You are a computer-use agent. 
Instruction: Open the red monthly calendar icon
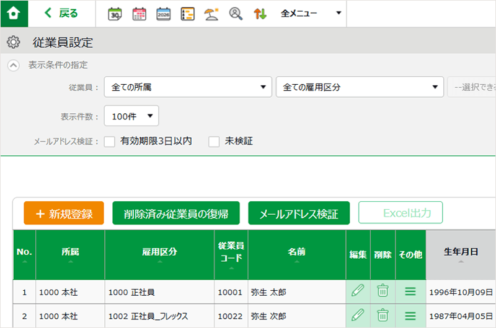pyautogui.click(x=139, y=14)
